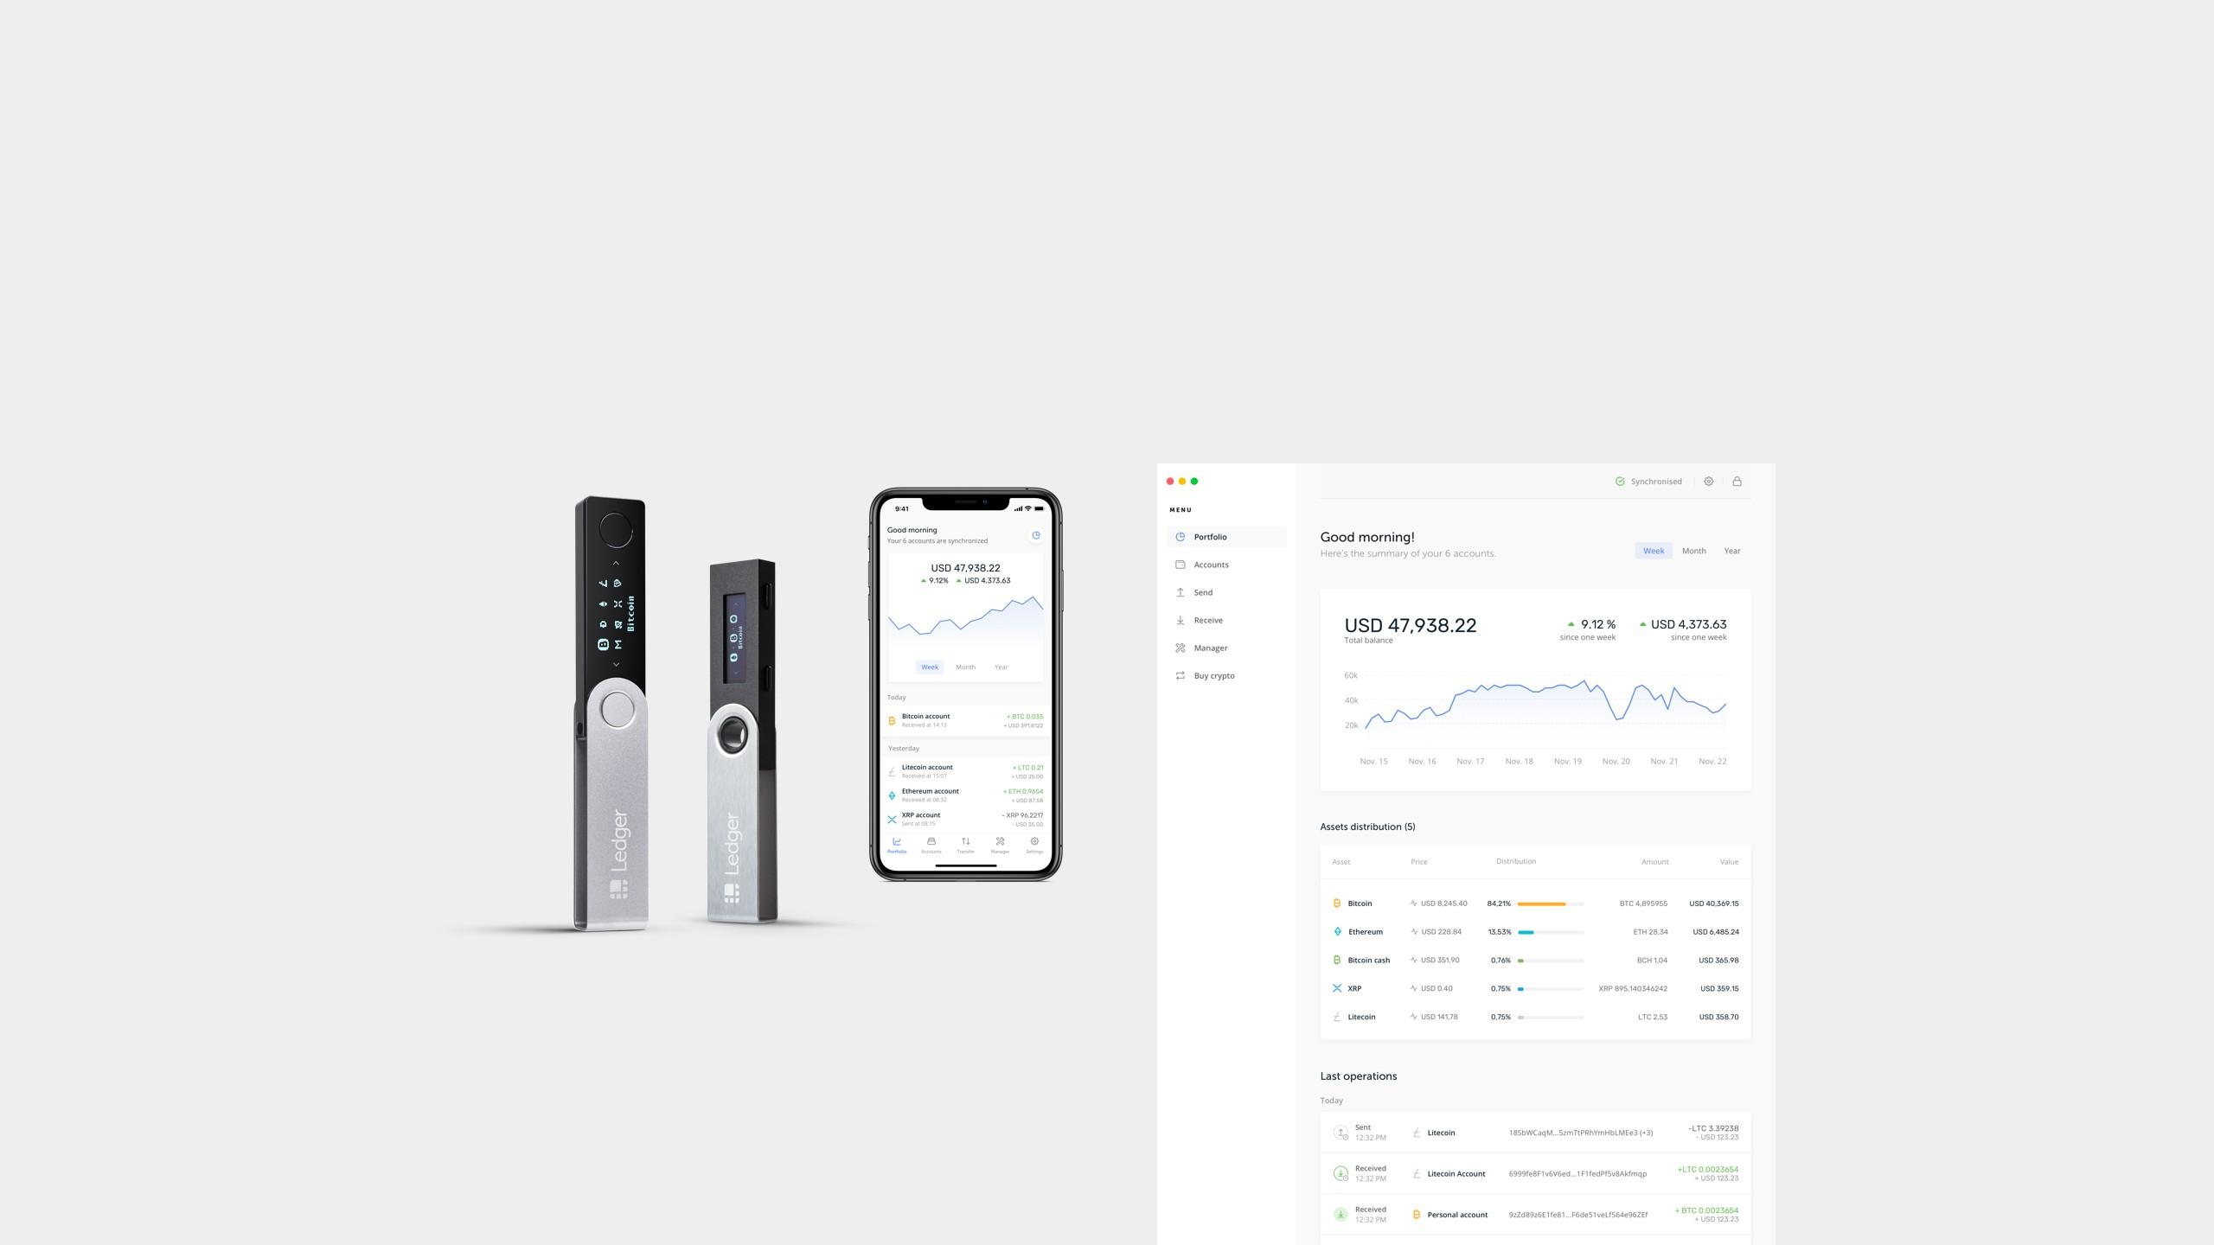Click the Year toggle on portfolio view
Image resolution: width=2214 pixels, height=1245 pixels.
coord(1732,550)
